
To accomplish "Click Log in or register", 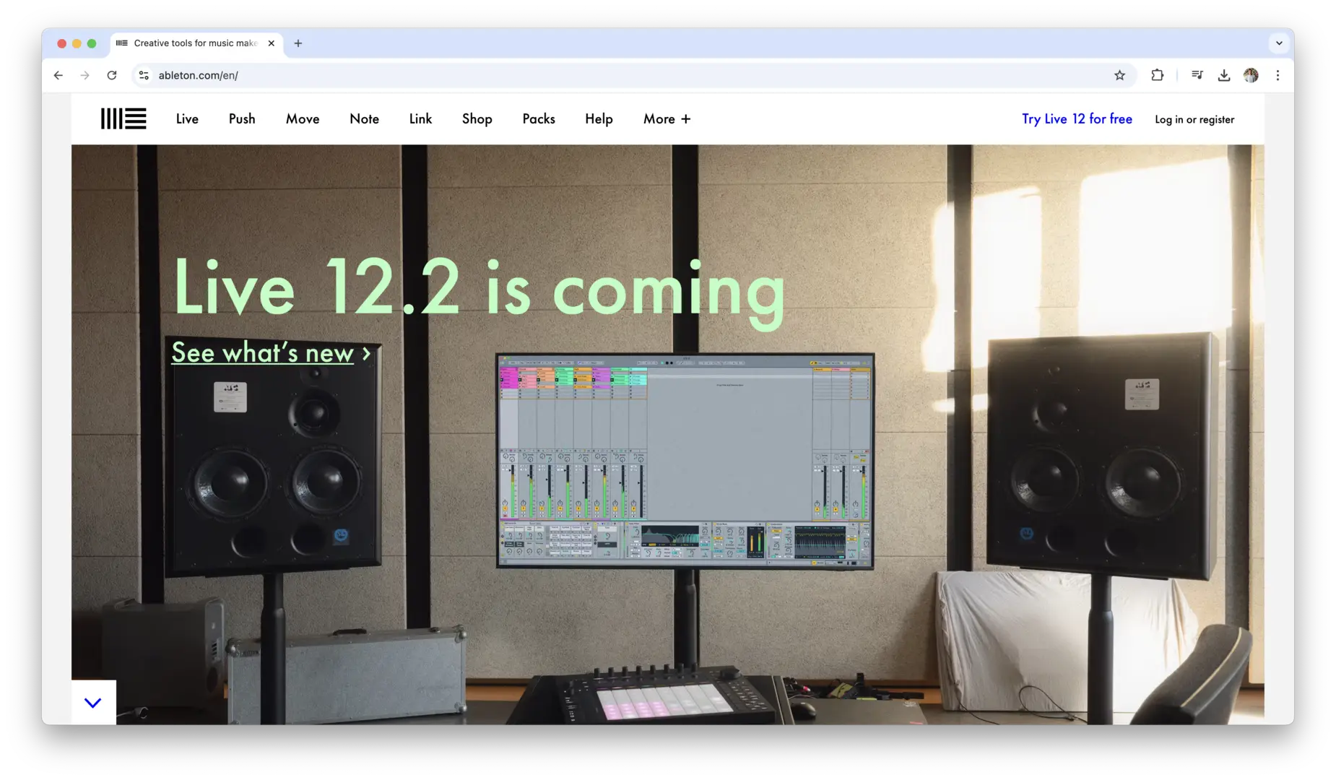I will (1194, 120).
